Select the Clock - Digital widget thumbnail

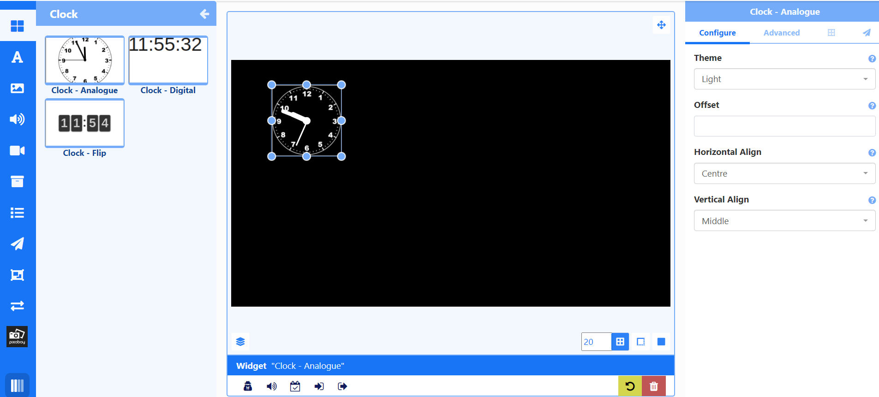pyautogui.click(x=168, y=60)
